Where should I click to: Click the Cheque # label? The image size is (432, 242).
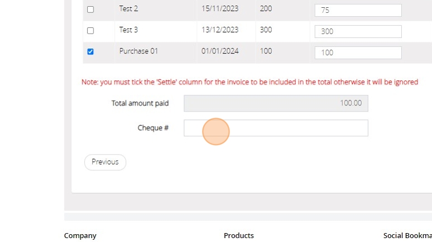coord(153,128)
